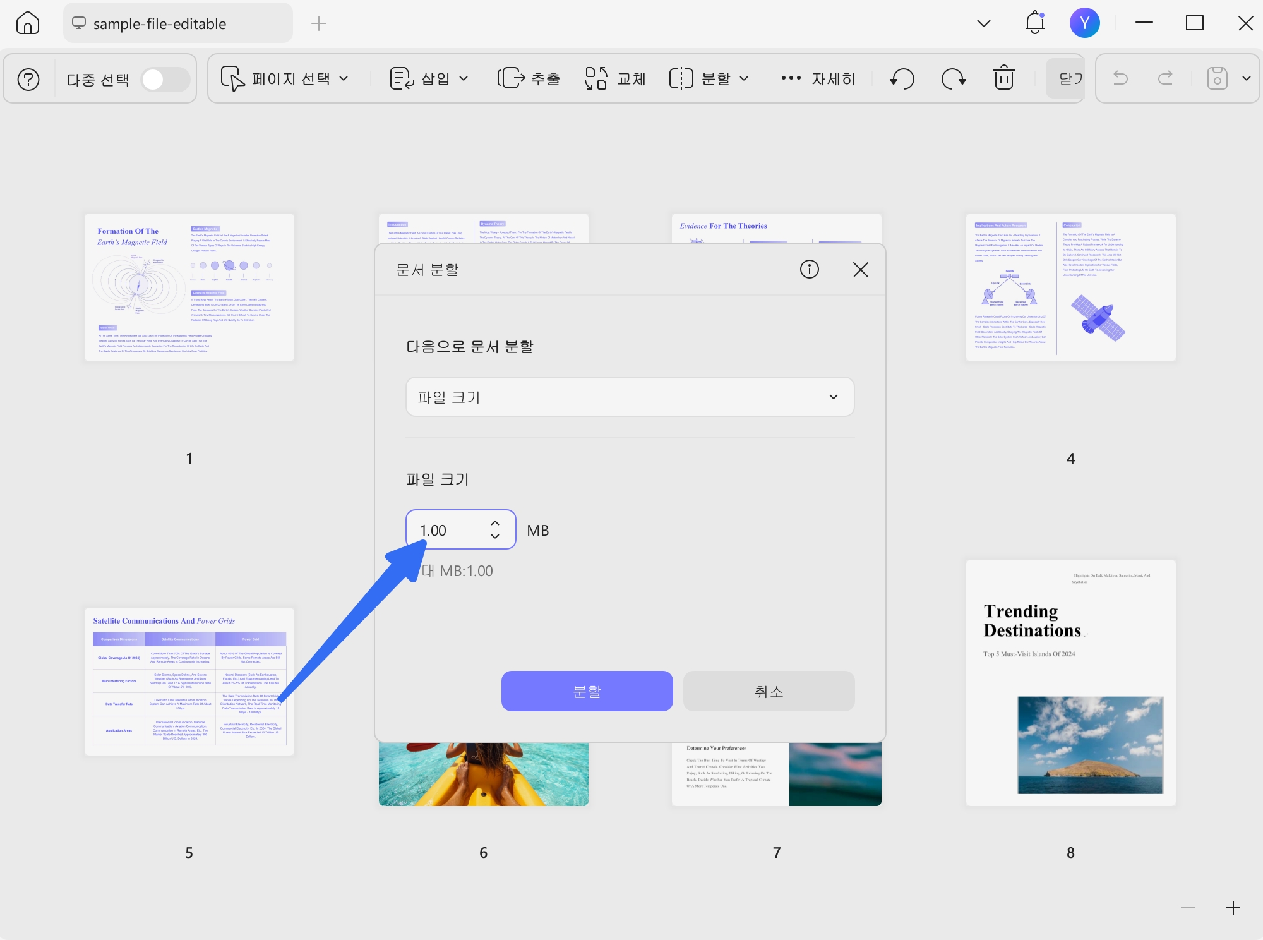Viewport: 1263px width, 940px height.
Task: Close the application window
Action: click(x=1246, y=23)
